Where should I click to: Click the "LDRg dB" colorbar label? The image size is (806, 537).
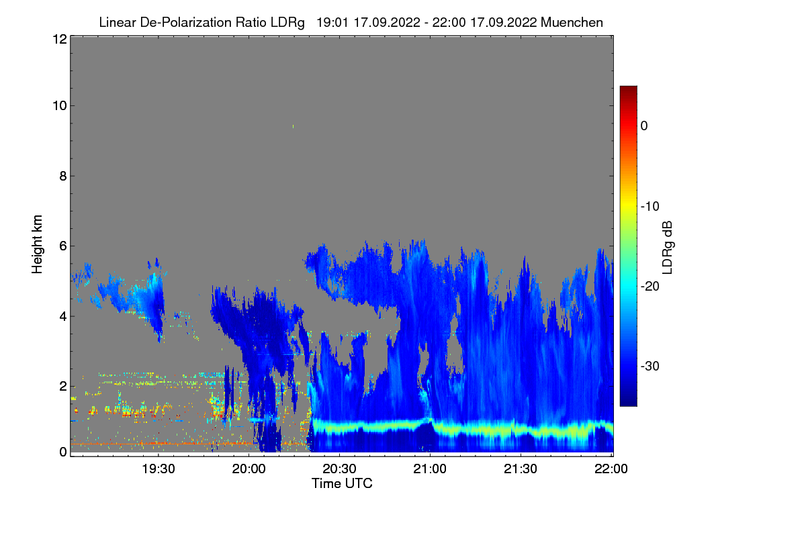(668, 248)
